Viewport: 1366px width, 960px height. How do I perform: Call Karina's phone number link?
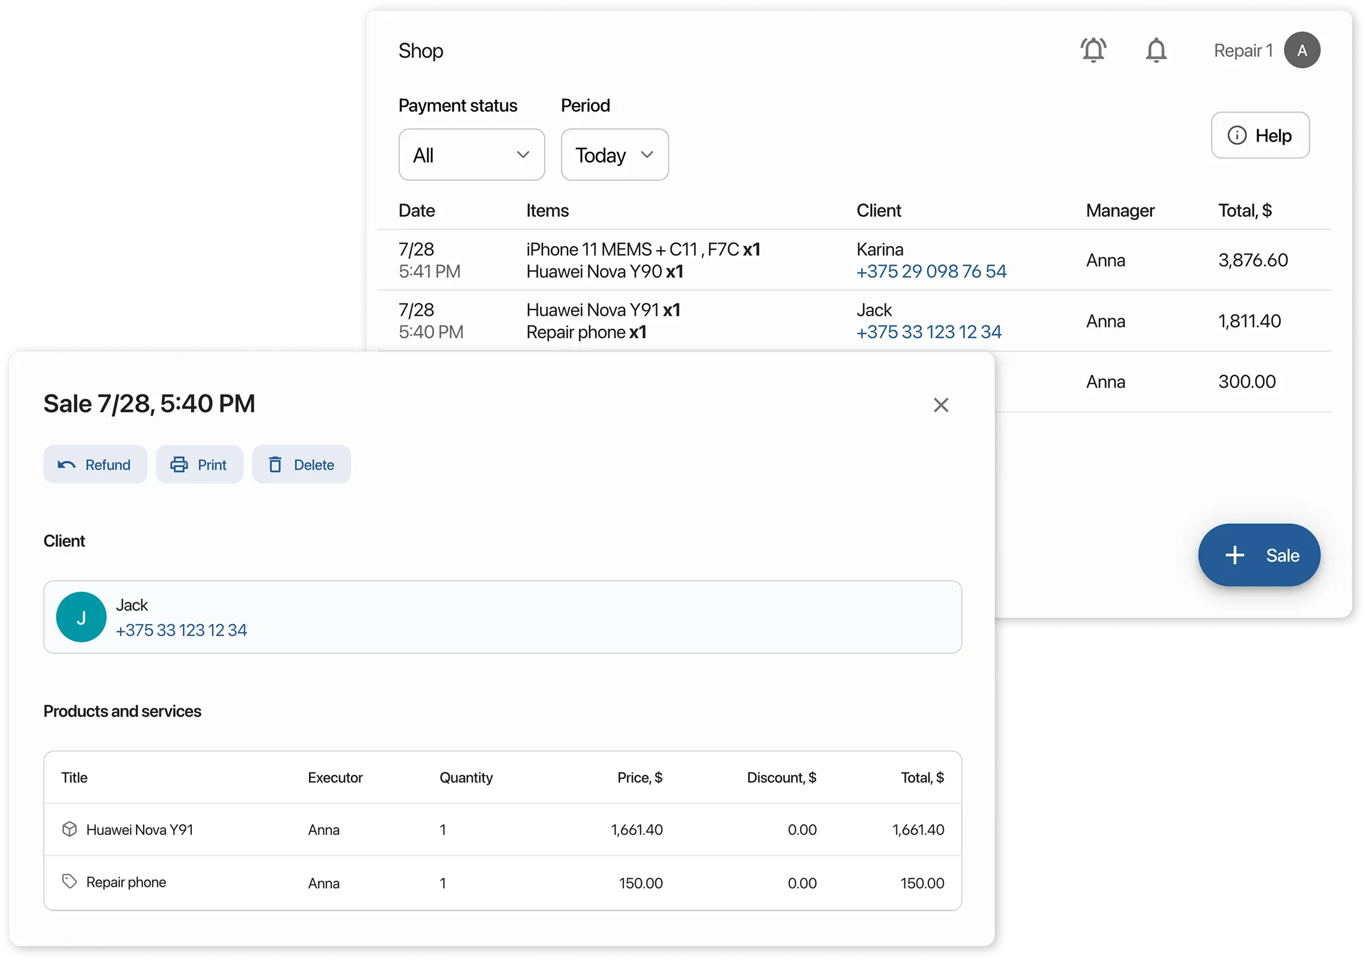tap(930, 272)
